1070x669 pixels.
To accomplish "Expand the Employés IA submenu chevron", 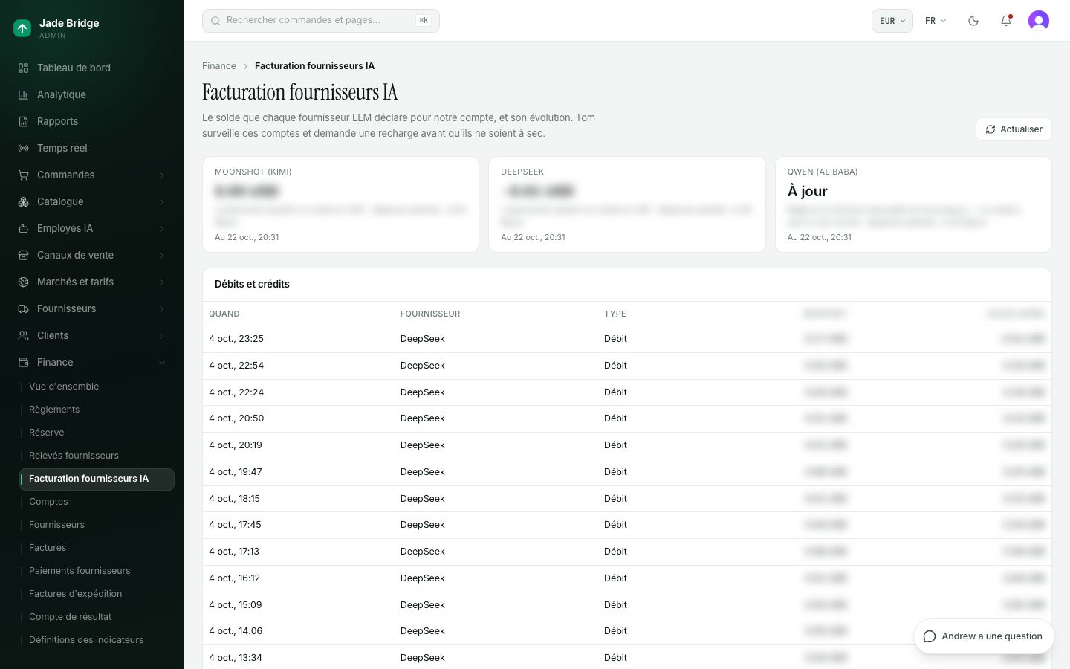I will click(162, 229).
